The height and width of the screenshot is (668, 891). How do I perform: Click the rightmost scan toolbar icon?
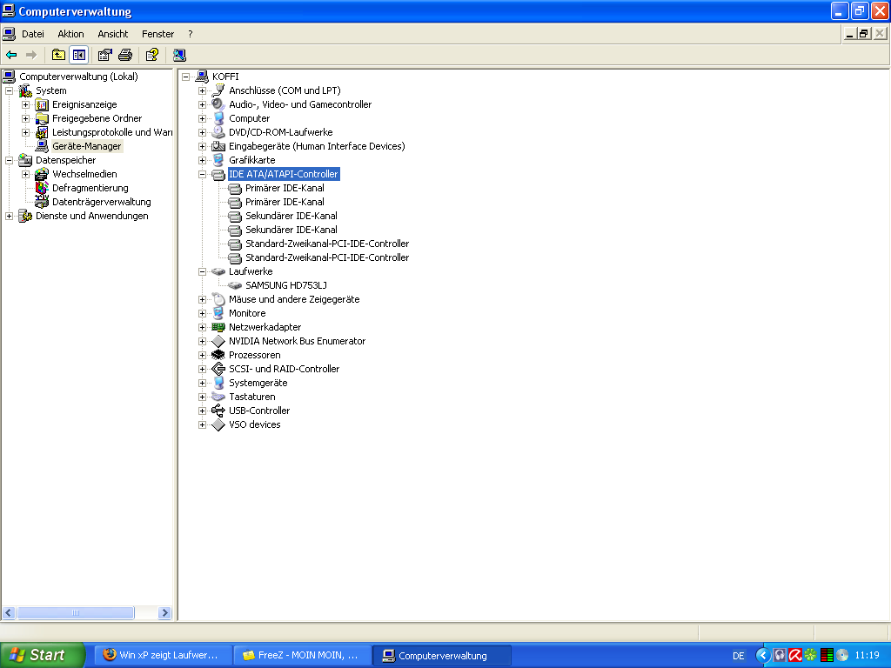179,54
